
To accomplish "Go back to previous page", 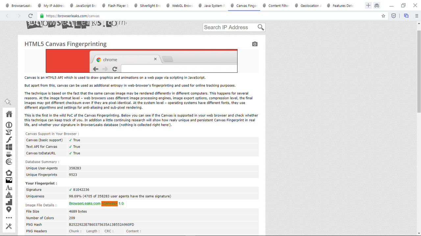I will 8,16.
